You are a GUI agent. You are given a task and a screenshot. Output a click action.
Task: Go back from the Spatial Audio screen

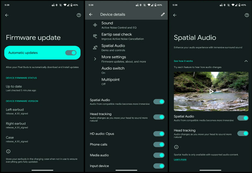point(175,15)
